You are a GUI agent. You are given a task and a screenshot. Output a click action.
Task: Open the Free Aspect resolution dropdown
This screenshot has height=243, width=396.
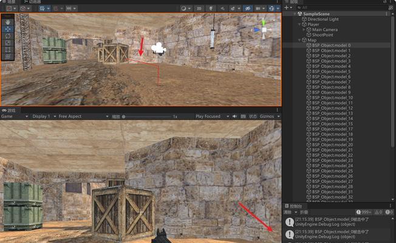83,117
